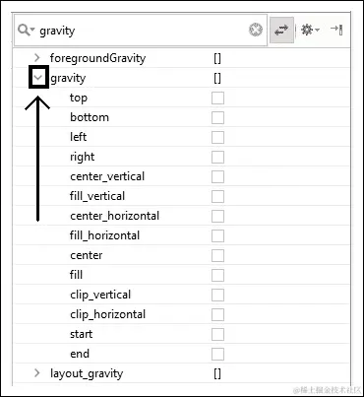Select the left label text

click(78, 137)
